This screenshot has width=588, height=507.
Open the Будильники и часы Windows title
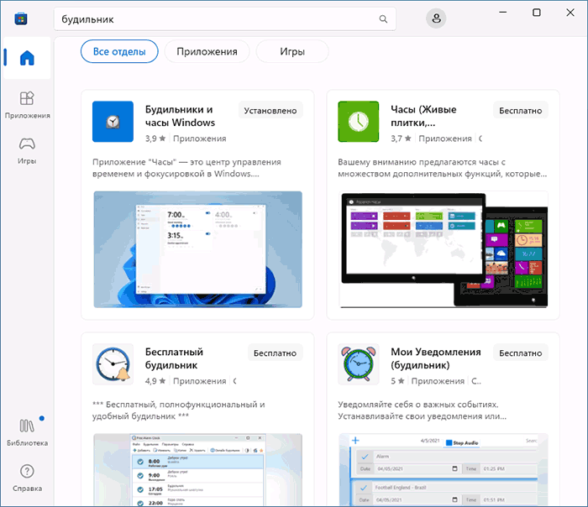point(180,116)
